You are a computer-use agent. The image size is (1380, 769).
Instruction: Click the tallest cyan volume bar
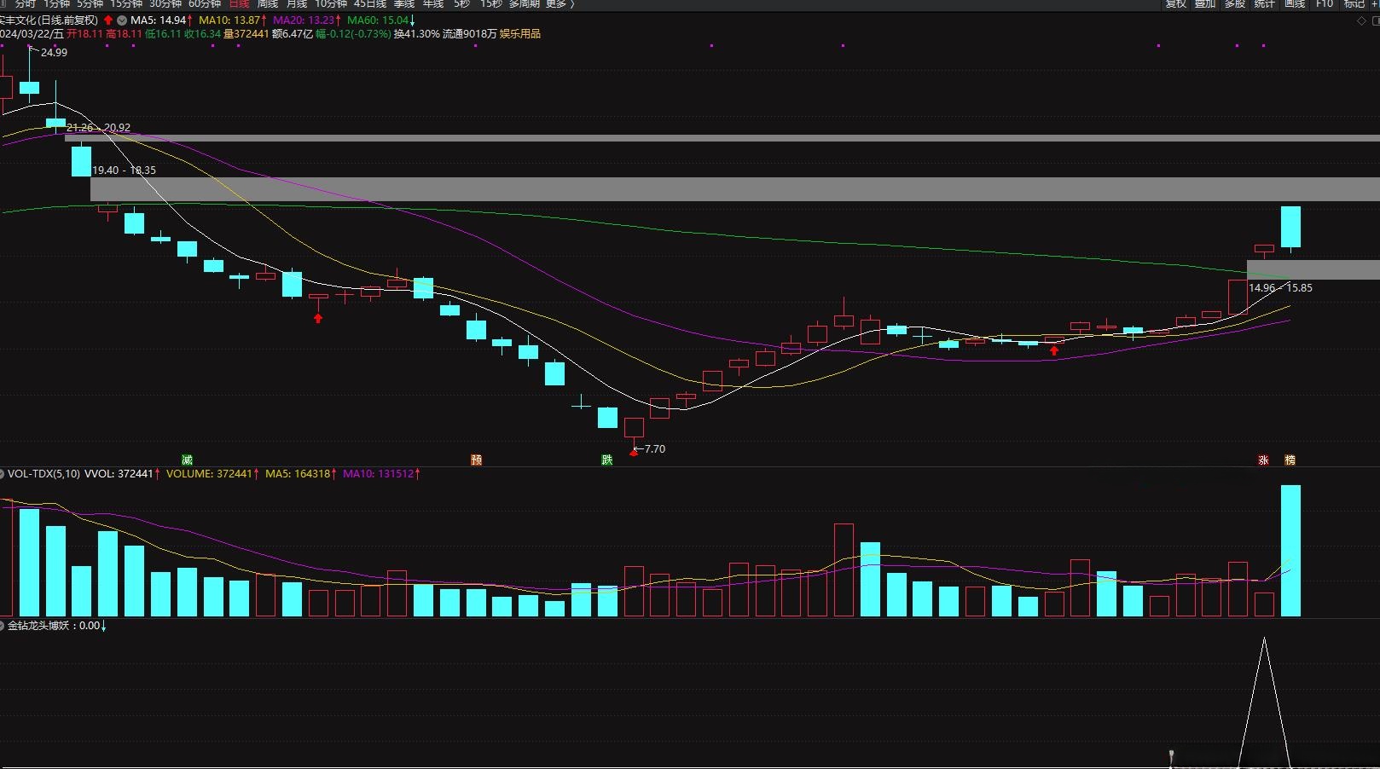click(x=1290, y=550)
